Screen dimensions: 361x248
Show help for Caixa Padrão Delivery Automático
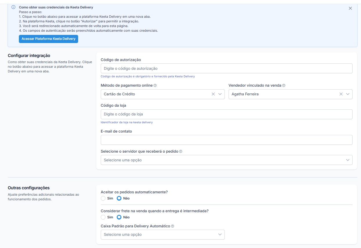click(173, 226)
